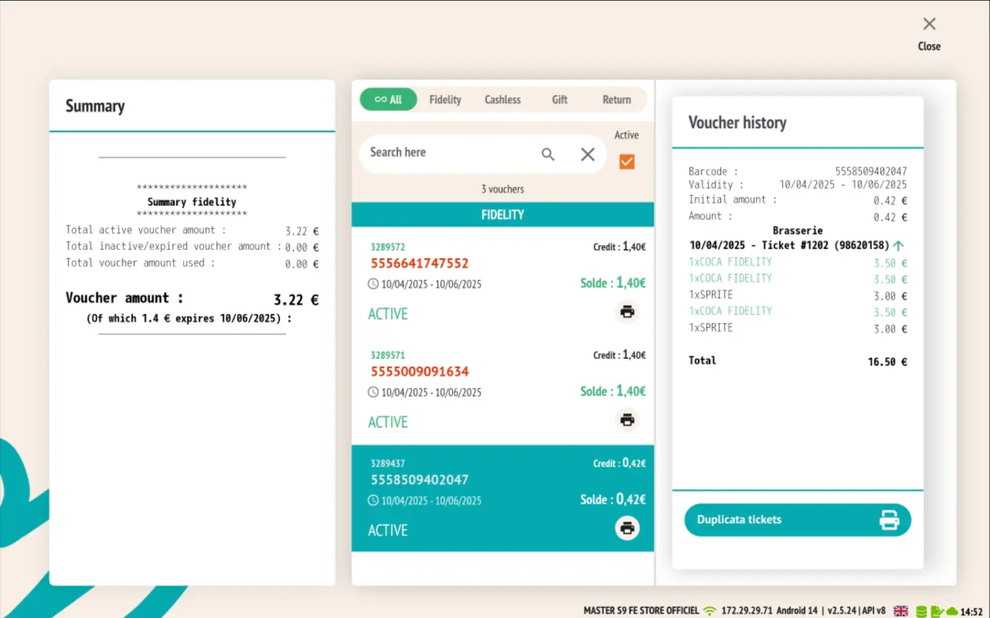Select voucher number 5558509402047

pos(420,479)
